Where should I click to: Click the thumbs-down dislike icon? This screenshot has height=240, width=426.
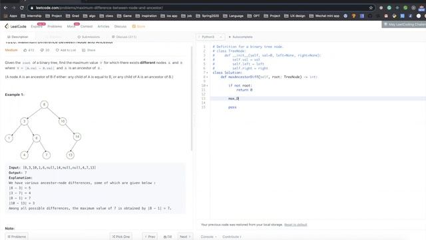pos(42,50)
